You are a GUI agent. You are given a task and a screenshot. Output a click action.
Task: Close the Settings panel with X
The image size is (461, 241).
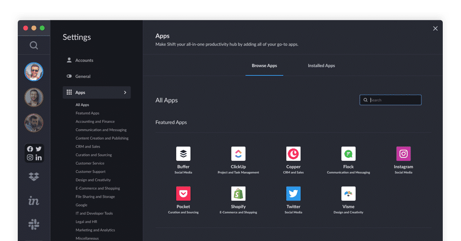435,28
